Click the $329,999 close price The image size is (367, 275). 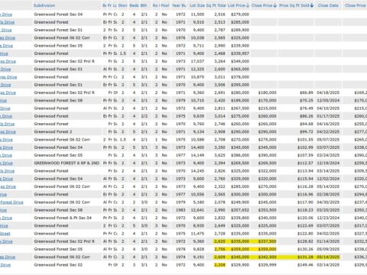268,265
